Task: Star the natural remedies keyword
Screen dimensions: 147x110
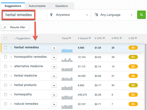Action: 11,104
